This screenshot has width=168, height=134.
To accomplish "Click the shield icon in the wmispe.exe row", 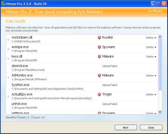I will (x=99, y=47).
